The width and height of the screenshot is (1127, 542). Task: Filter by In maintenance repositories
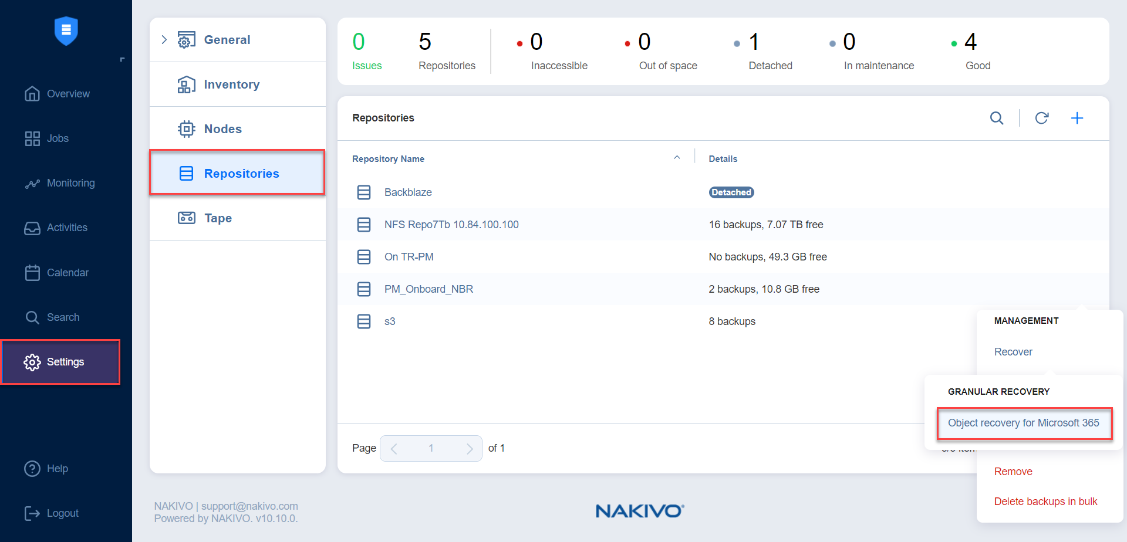[x=871, y=51]
